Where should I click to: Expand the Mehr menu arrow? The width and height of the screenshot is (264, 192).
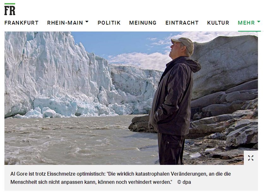[x=259, y=22]
